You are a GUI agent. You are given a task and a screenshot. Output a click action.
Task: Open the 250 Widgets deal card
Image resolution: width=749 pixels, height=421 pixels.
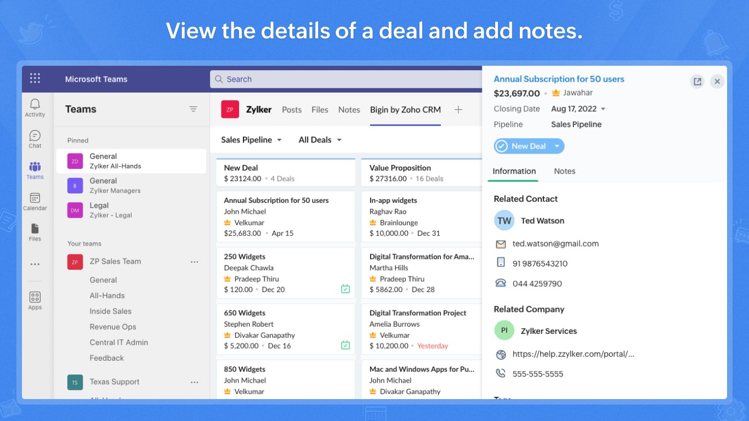click(x=286, y=273)
